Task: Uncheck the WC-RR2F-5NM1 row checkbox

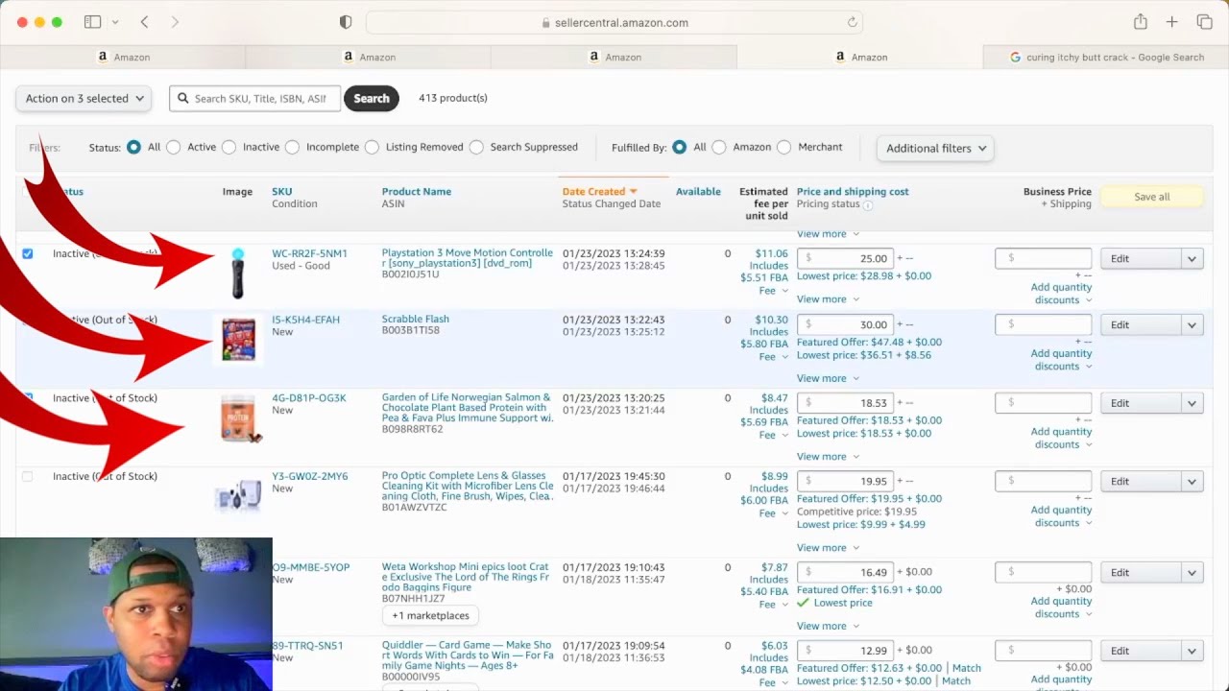Action: point(27,253)
